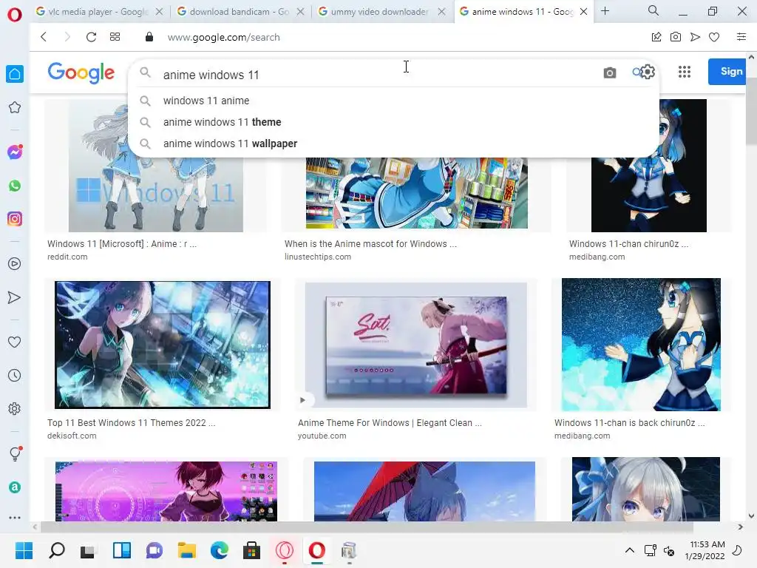Viewport: 757px width, 568px height.
Task: Go back to the previous page
Action: click(x=44, y=37)
